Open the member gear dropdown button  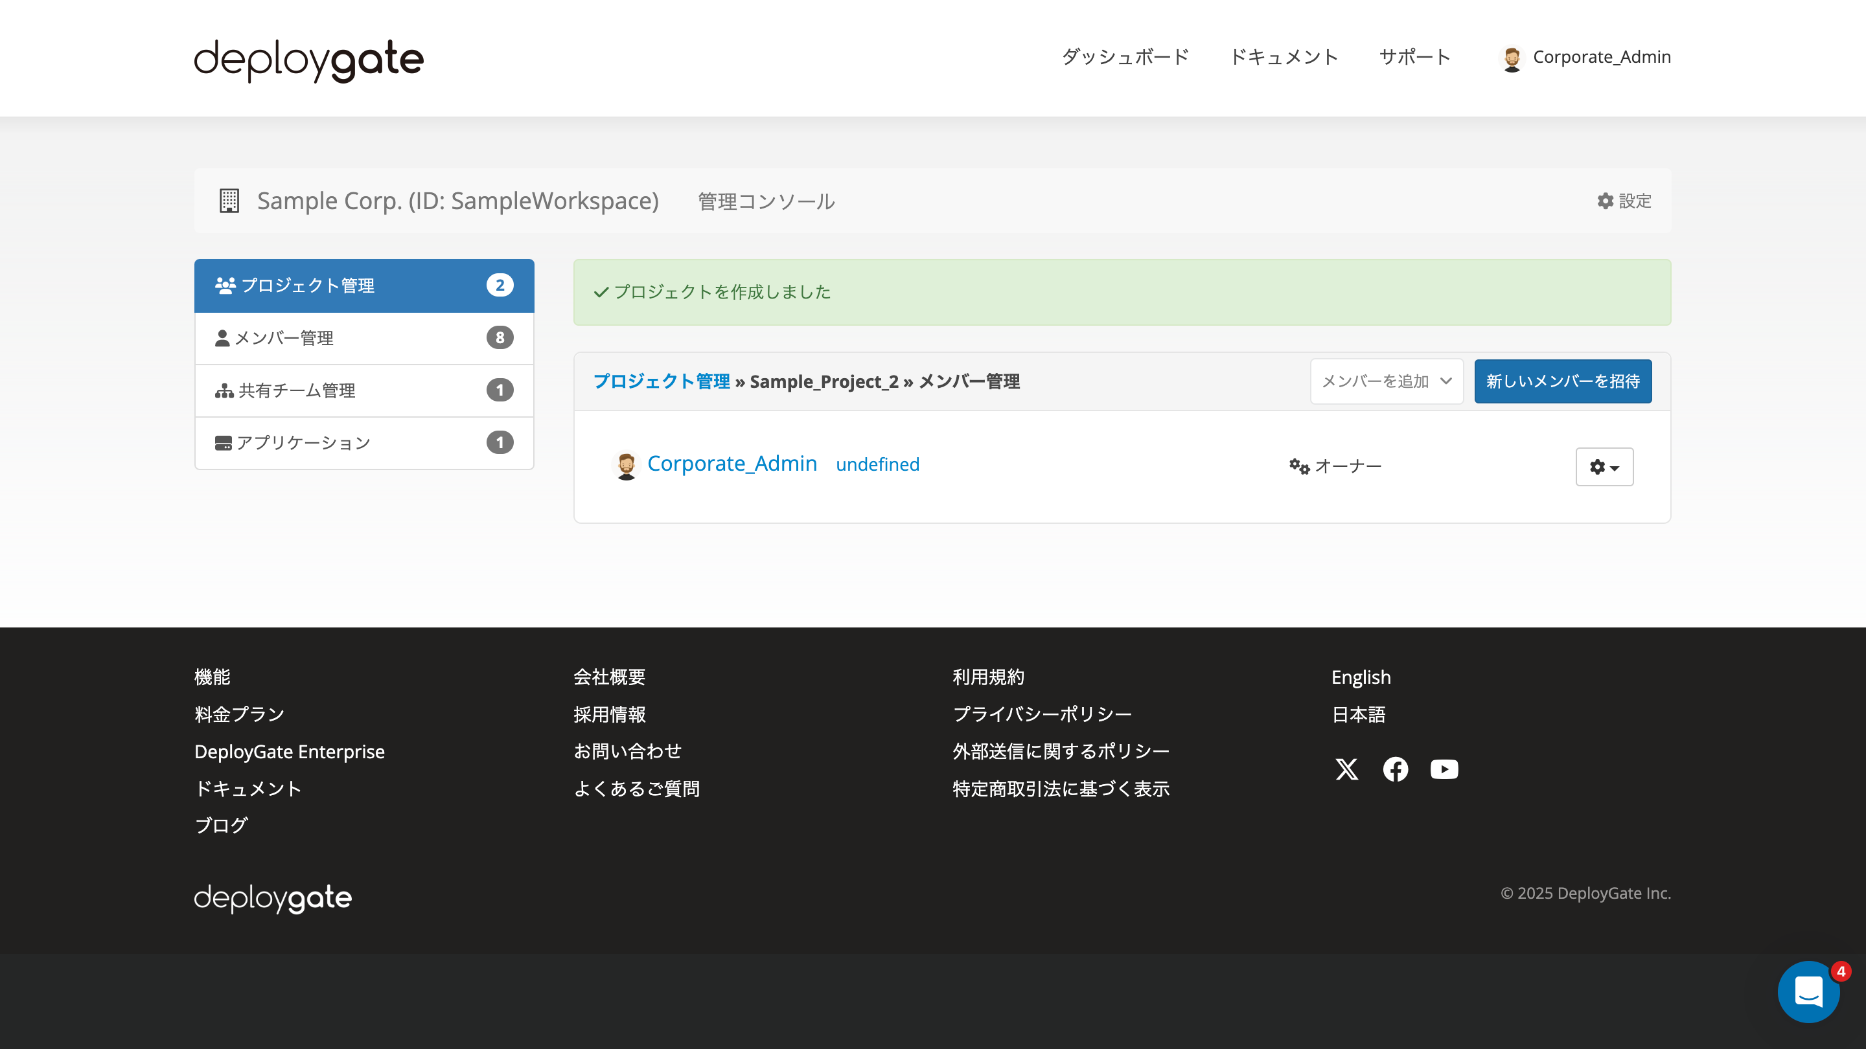click(x=1604, y=467)
